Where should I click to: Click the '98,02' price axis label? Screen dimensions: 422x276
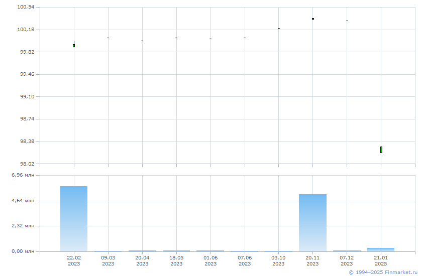pyautogui.click(x=27, y=164)
